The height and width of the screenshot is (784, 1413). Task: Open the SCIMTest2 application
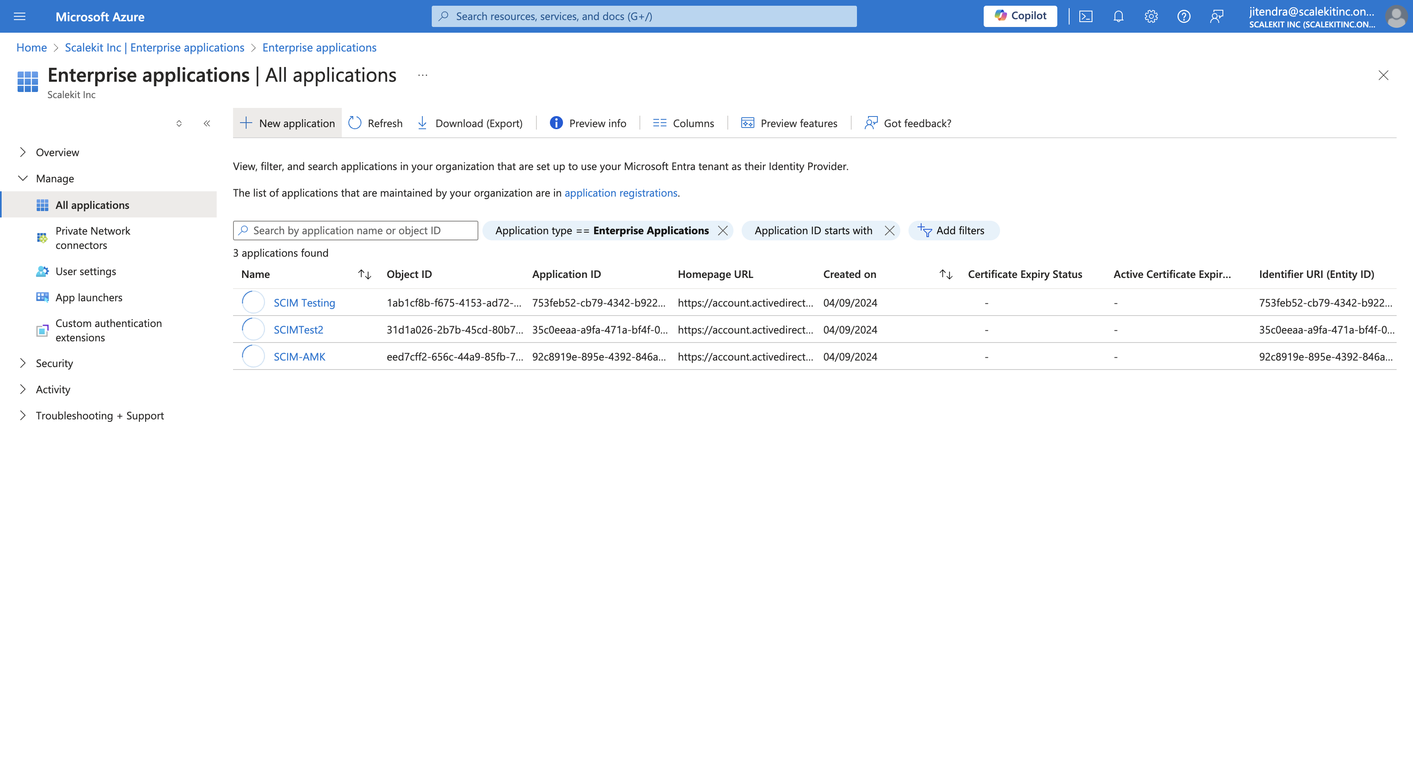pyautogui.click(x=298, y=329)
